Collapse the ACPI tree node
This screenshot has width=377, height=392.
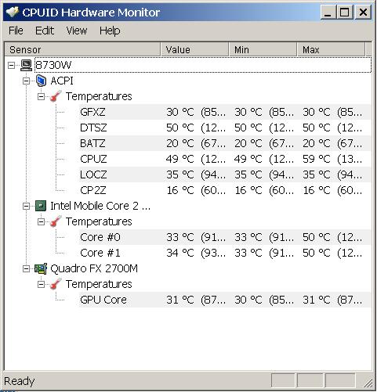click(26, 81)
